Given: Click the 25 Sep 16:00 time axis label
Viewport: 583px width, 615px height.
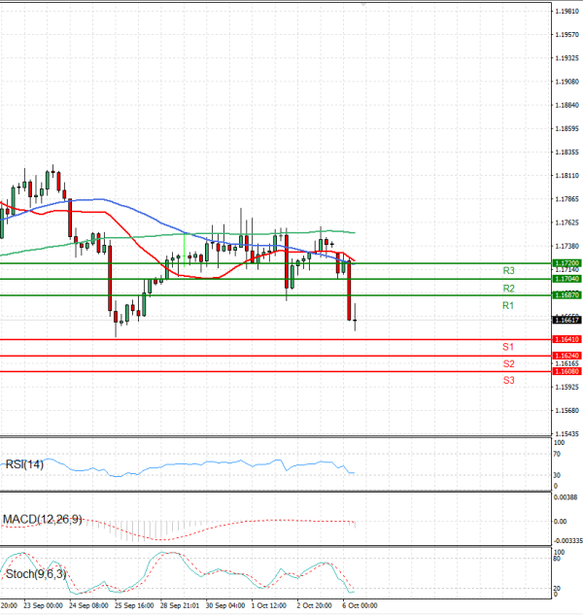Looking at the screenshot, I should 132,604.
